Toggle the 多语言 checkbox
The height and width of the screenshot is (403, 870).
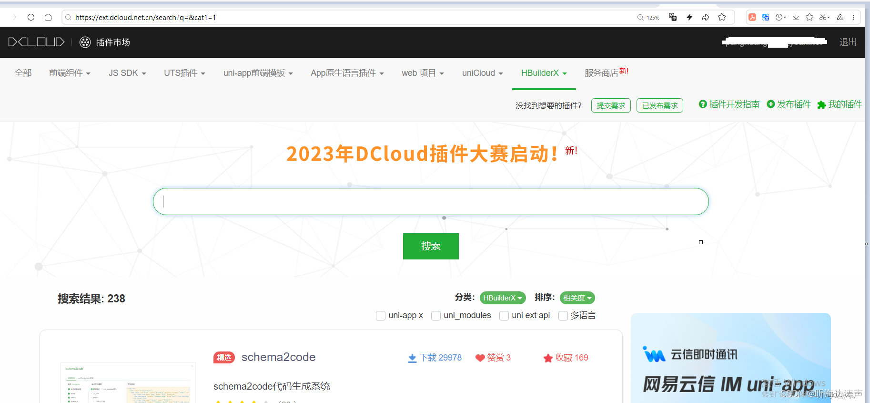click(563, 316)
